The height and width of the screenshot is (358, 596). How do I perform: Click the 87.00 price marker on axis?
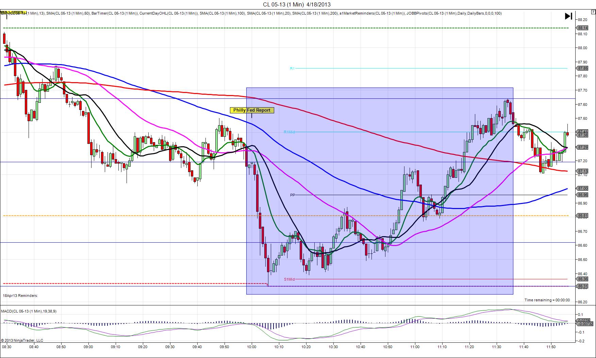click(582, 188)
